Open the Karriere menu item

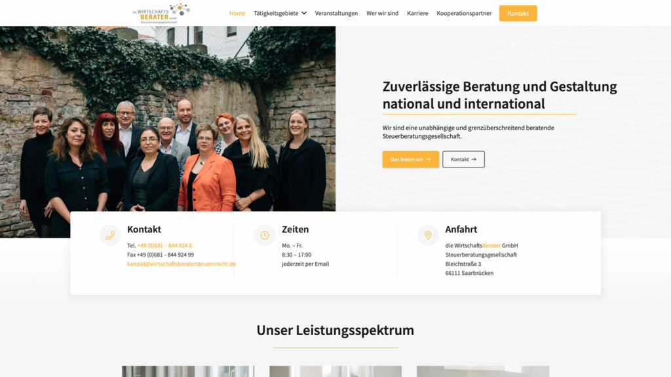(417, 13)
